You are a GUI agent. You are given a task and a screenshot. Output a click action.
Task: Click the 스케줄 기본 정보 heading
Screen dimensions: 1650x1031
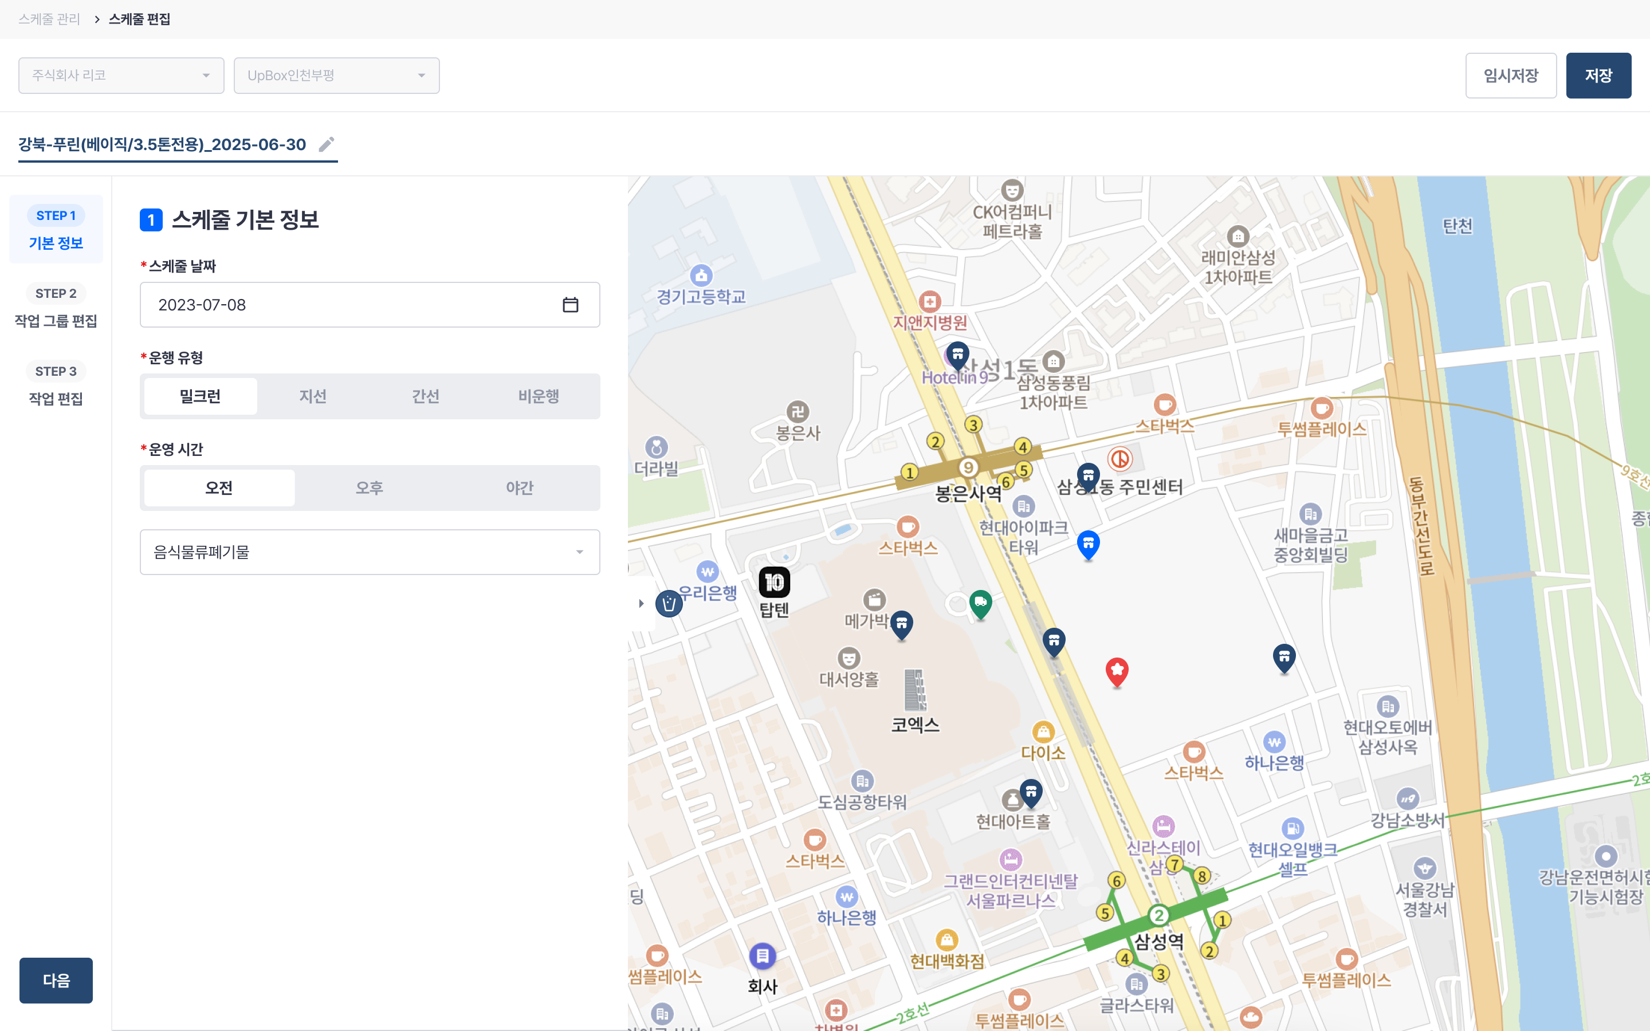click(245, 219)
